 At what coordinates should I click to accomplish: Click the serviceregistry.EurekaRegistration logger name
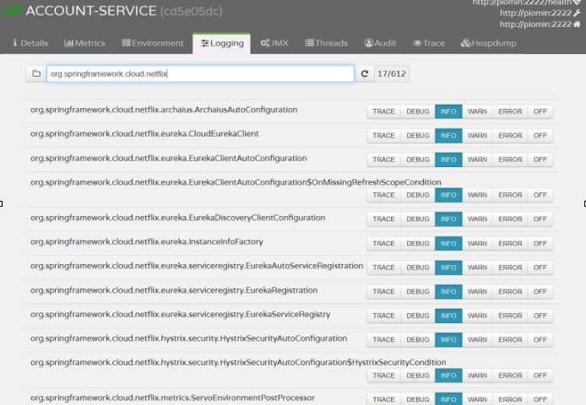174,290
